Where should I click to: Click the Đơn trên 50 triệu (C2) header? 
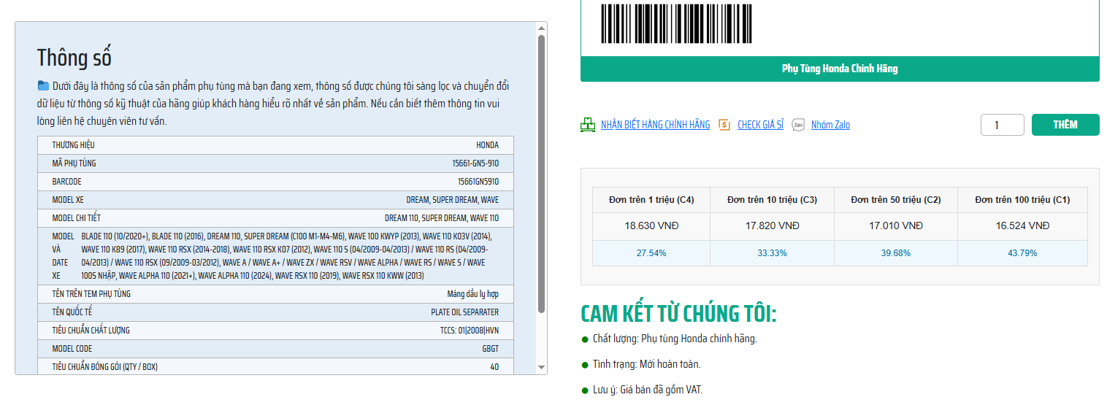[895, 200]
